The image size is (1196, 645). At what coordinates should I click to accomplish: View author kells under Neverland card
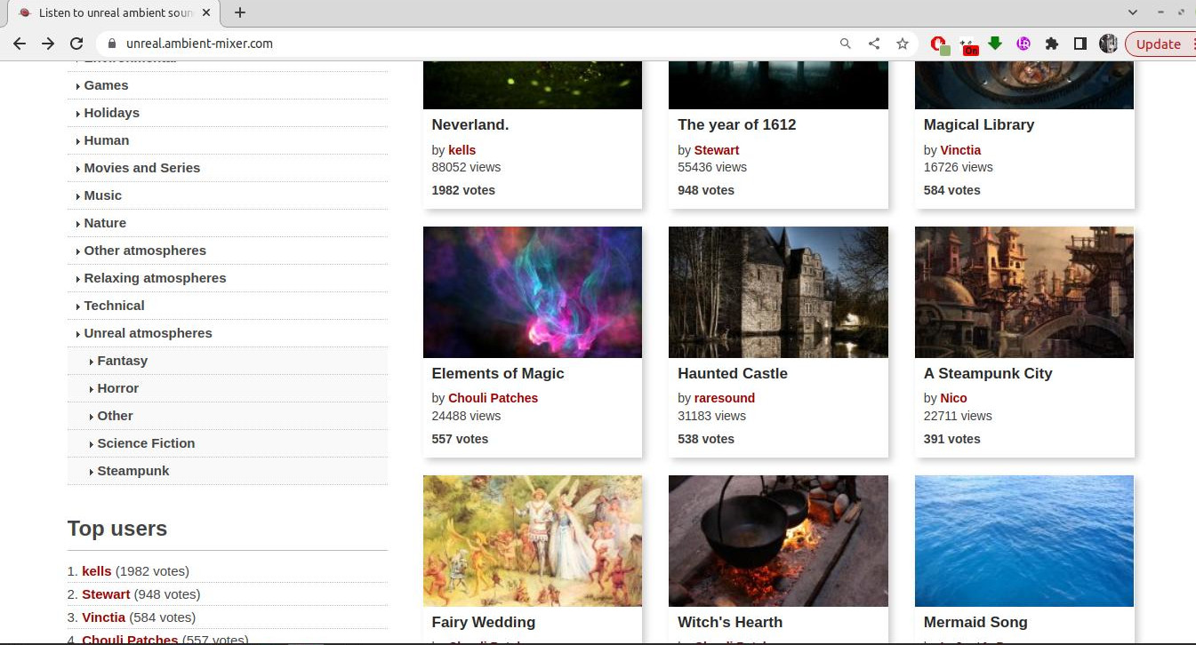pyautogui.click(x=462, y=150)
